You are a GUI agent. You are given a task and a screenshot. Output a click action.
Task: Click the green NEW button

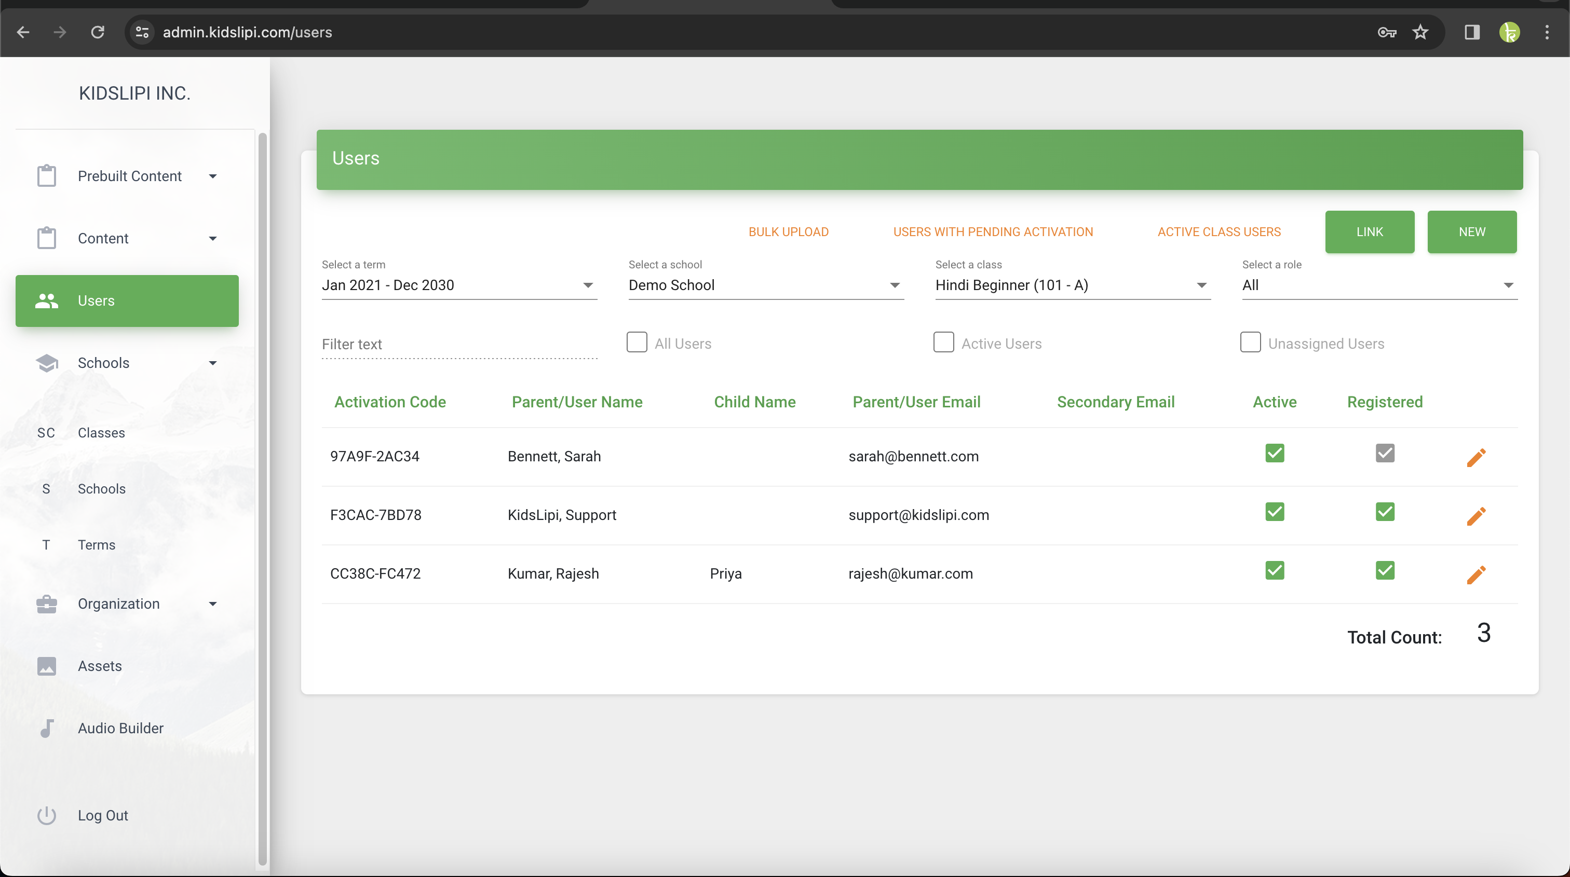(x=1471, y=232)
